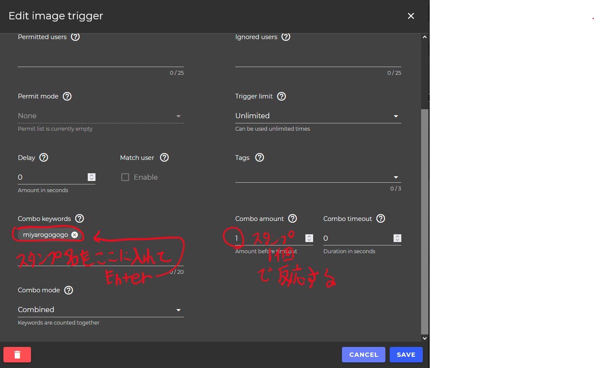Click the Combo mode help icon
The image size is (594, 368).
pyautogui.click(x=68, y=290)
